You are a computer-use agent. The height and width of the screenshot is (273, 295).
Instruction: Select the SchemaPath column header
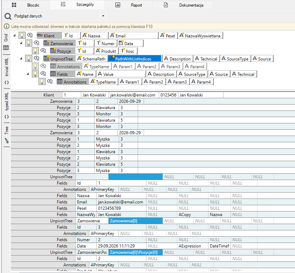(x=92, y=59)
